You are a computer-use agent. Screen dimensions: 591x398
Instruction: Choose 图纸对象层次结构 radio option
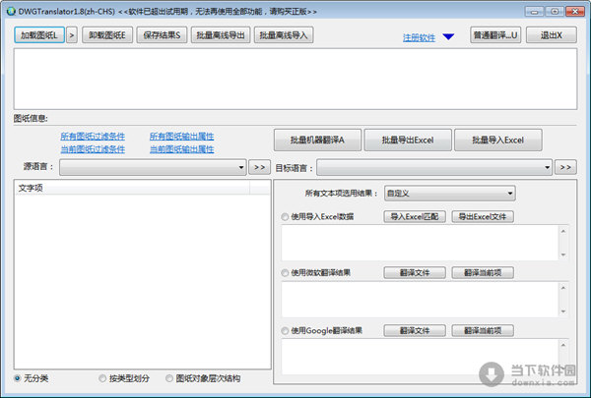(x=169, y=377)
